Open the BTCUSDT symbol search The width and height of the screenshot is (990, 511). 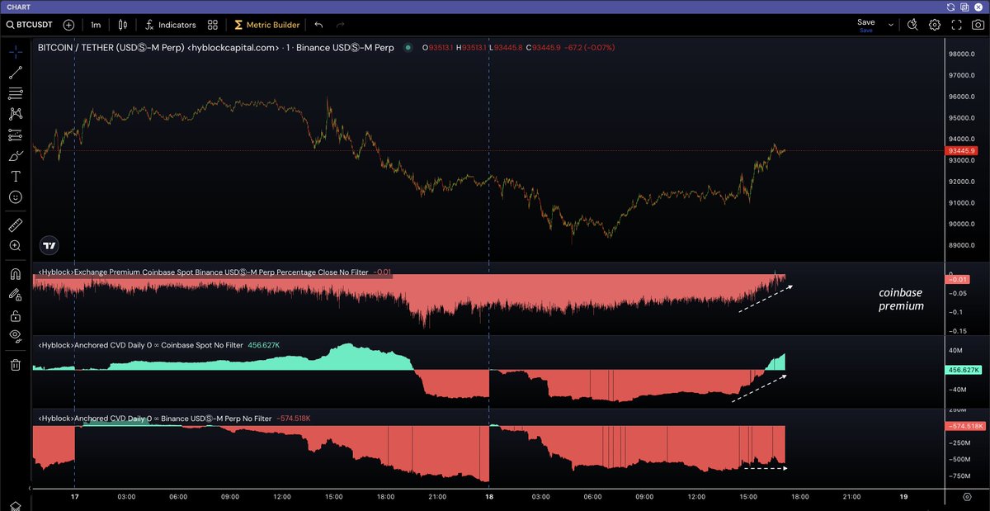click(30, 25)
